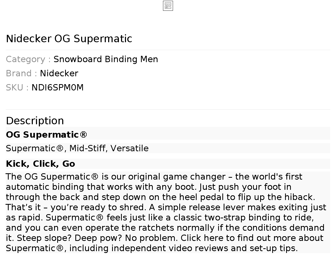Viewport: 336px width, 259px height.
Task: Click the gray Brand label
Action: click(x=19, y=73)
